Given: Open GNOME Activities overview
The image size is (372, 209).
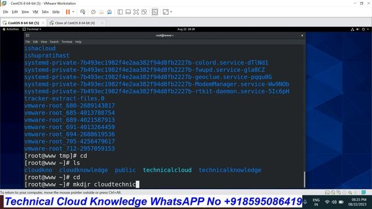Looking at the screenshot, I should (10, 29).
